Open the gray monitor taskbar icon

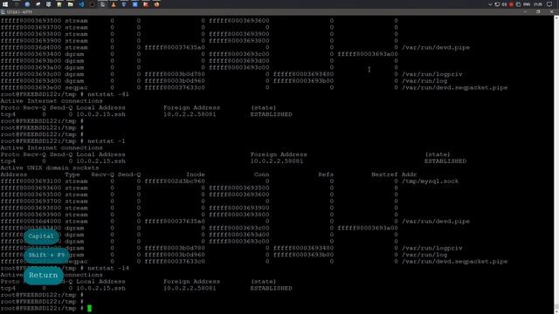pos(49,4)
